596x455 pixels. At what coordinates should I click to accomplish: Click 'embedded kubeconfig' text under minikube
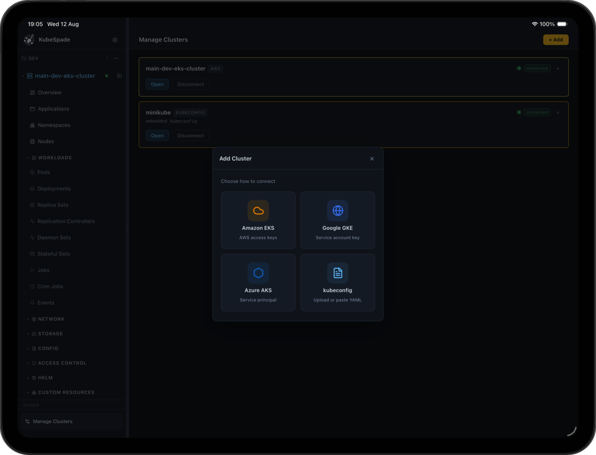[x=171, y=121]
